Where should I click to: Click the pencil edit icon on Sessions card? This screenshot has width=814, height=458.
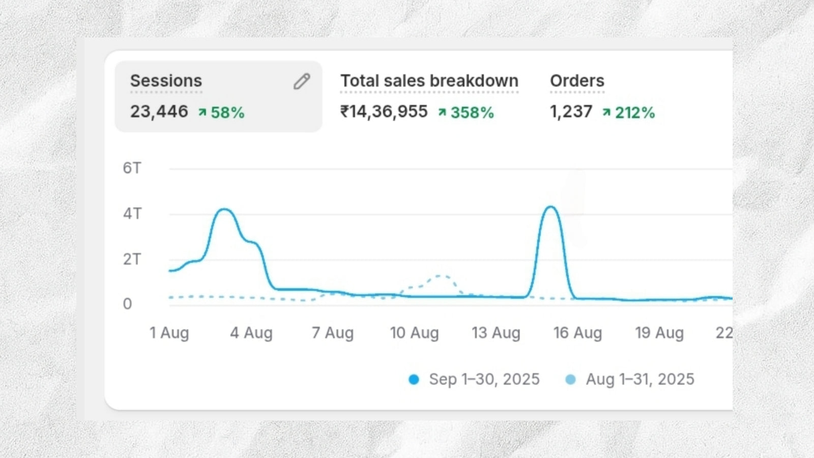(x=302, y=81)
